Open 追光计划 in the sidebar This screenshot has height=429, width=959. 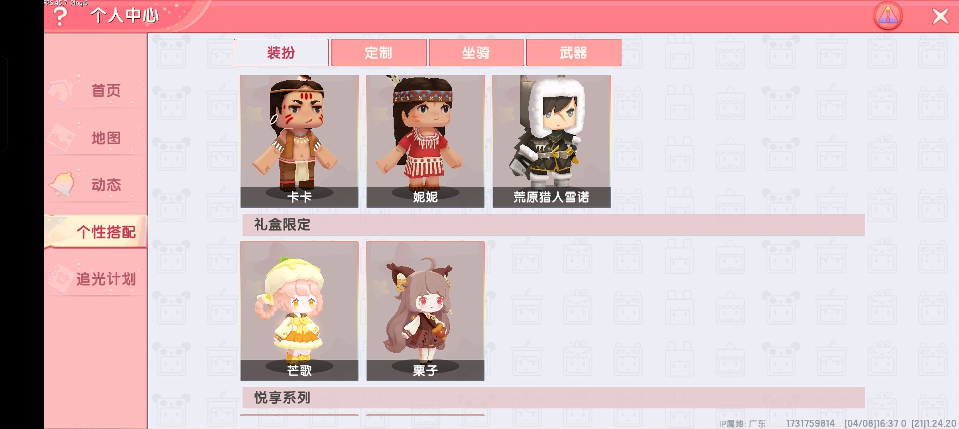95,279
